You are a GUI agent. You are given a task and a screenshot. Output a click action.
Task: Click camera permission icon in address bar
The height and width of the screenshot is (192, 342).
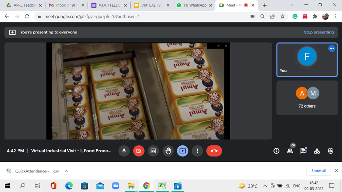pyautogui.click(x=252, y=16)
